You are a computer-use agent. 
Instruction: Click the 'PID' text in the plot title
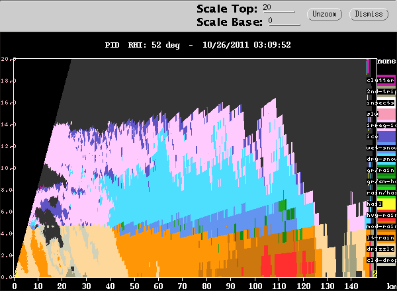(112, 45)
